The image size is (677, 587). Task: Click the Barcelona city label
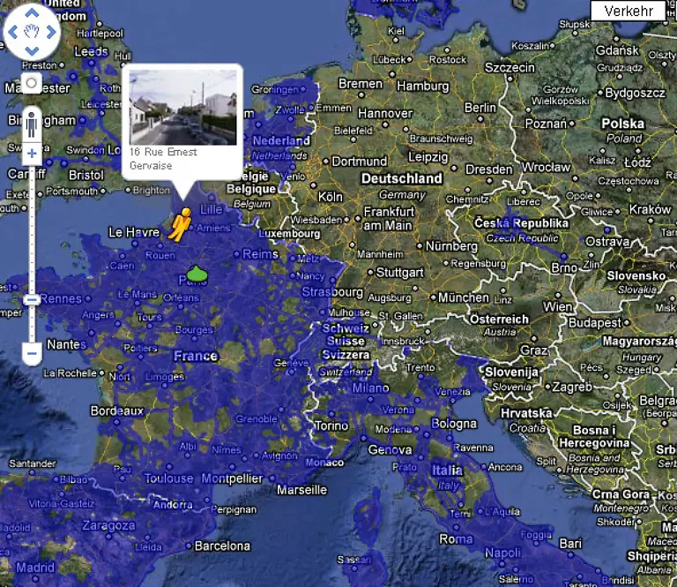click(222, 546)
